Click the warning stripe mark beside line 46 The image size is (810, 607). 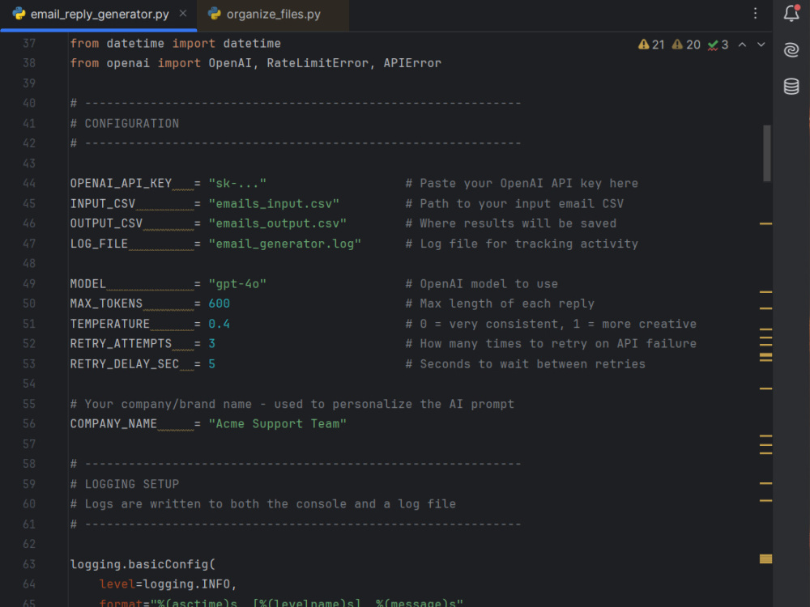point(765,223)
